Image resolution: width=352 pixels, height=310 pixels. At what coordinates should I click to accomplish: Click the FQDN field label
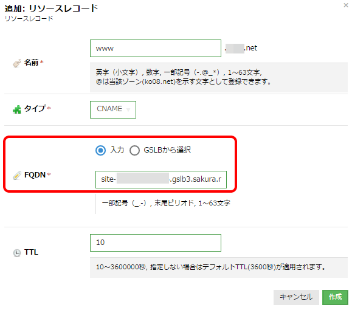tap(35, 174)
